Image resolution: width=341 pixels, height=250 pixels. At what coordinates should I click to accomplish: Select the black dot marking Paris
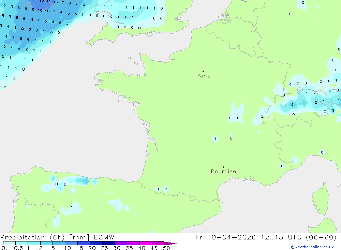203,71
